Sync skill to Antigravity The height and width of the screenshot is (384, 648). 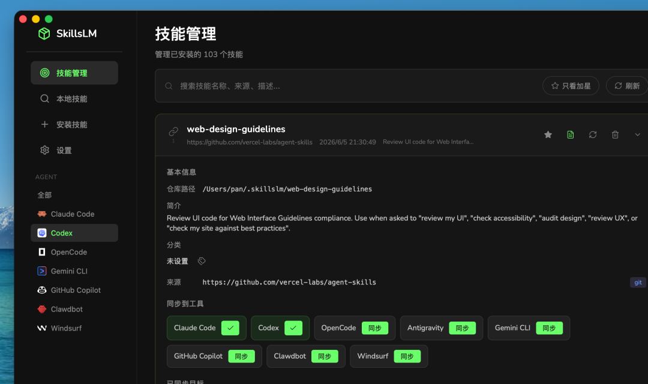coord(462,328)
